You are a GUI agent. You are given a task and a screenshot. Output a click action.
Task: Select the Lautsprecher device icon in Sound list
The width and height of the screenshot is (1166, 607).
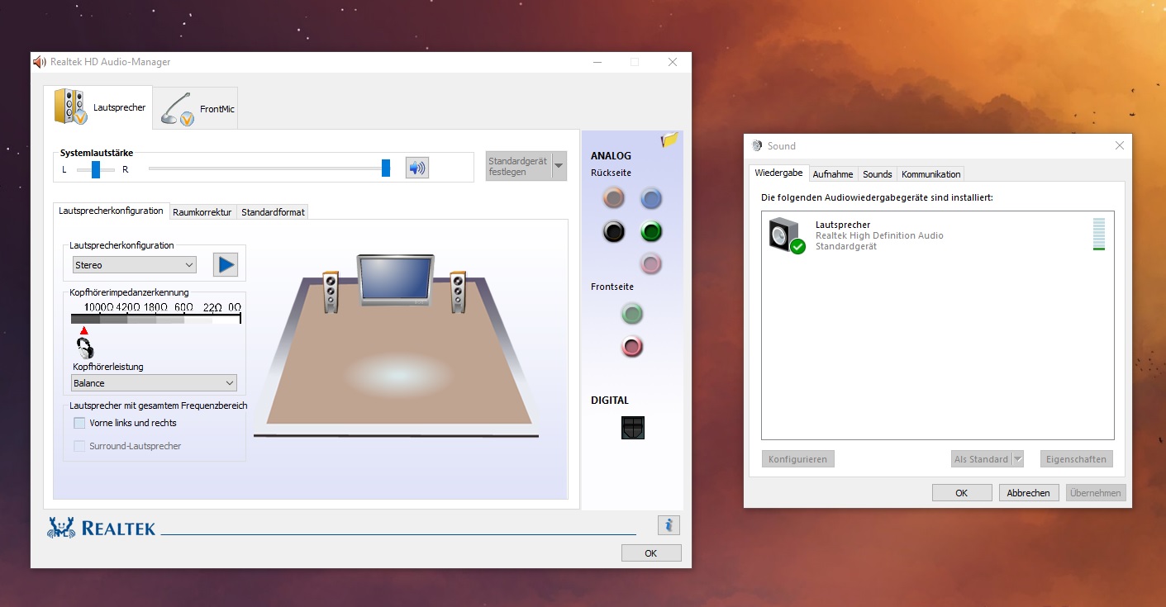[786, 236]
